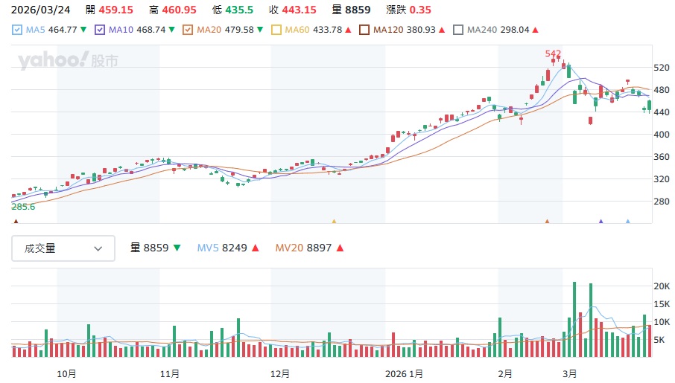Click the red up arrow beside MV20 value
The image size is (675, 383).
tap(340, 248)
